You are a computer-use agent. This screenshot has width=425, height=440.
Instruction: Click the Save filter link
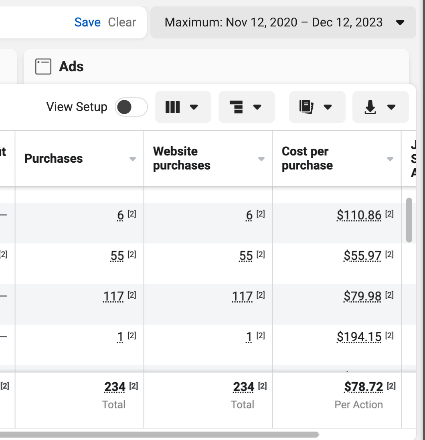(x=87, y=22)
